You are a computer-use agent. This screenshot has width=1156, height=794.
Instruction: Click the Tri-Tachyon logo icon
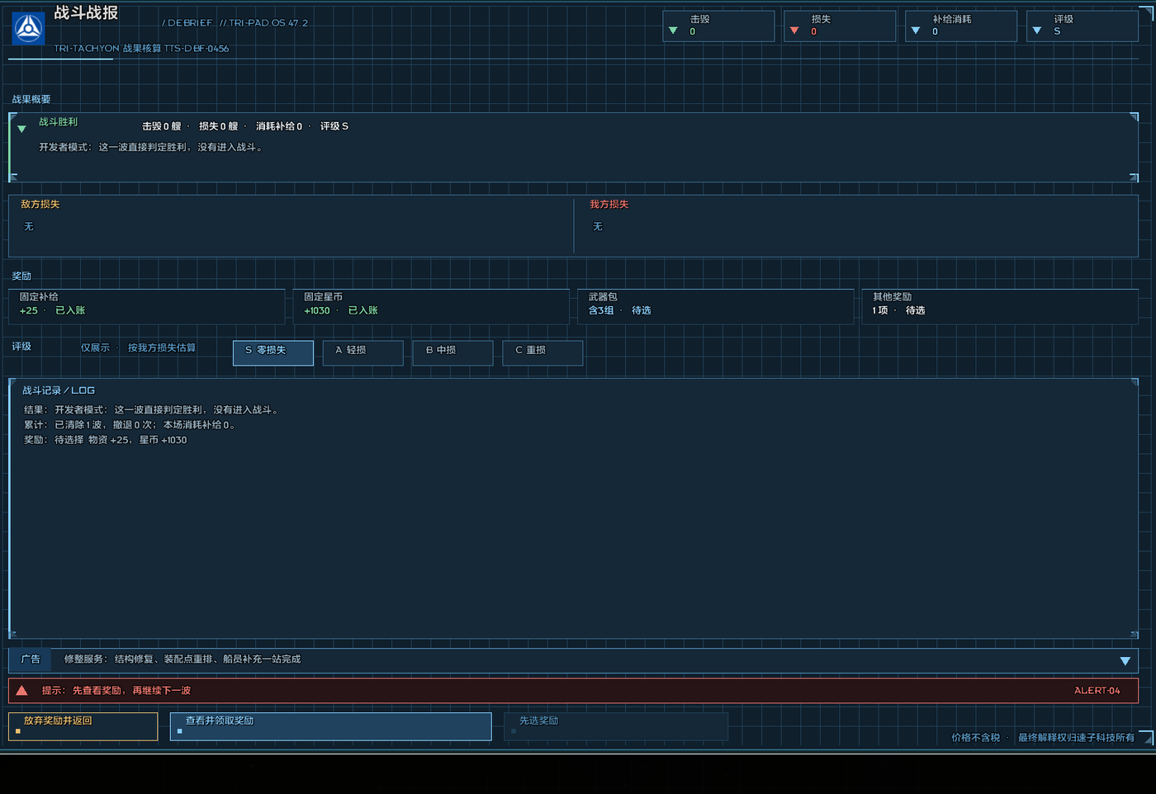point(29,29)
